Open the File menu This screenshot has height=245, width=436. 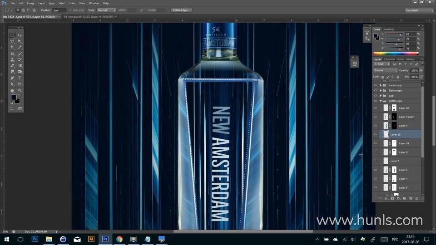[x=13, y=3]
